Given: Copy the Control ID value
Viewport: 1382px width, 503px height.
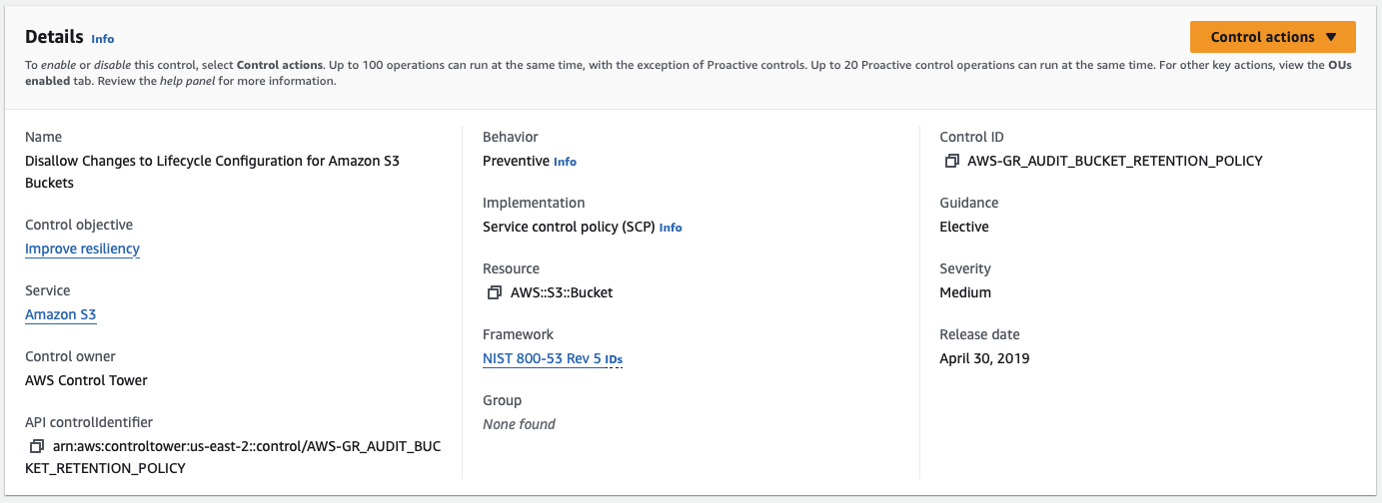Looking at the screenshot, I should 951,161.
